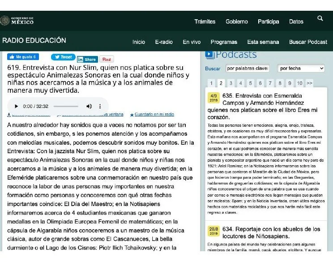Pin the page with Pinit button

[x=107, y=59]
